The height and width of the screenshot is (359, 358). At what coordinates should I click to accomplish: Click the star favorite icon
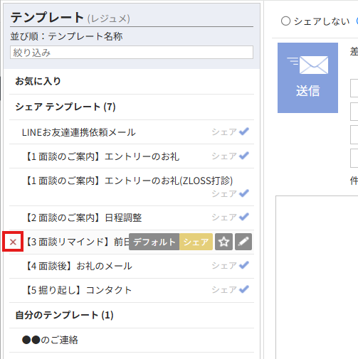(223, 242)
